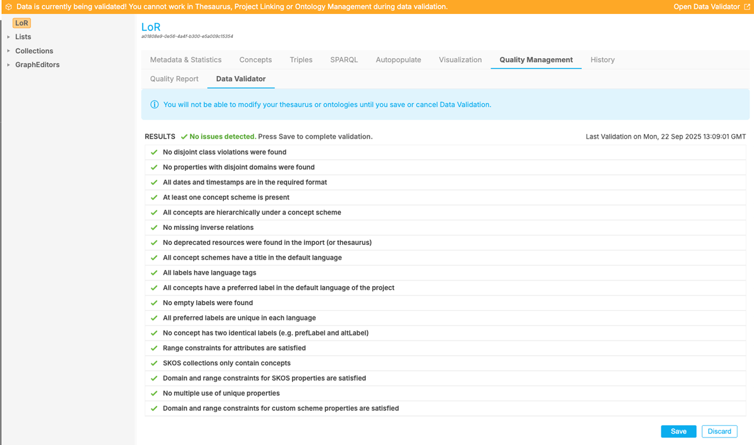
Task: Discard the data validation
Action: pos(719,431)
